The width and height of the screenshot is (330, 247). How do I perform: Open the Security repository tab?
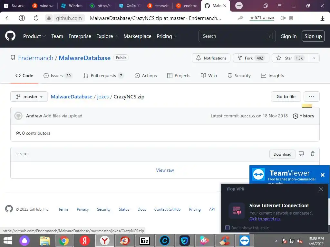click(x=239, y=76)
